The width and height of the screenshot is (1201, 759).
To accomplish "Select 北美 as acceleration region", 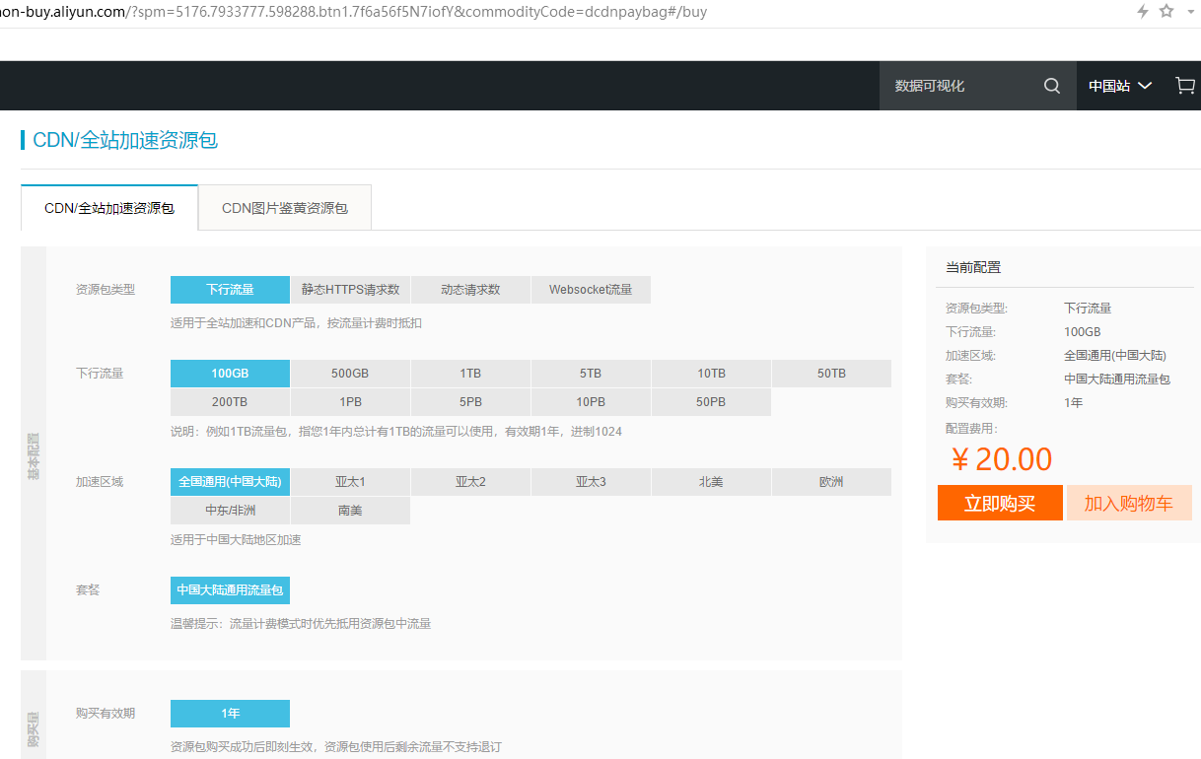I will pos(711,482).
